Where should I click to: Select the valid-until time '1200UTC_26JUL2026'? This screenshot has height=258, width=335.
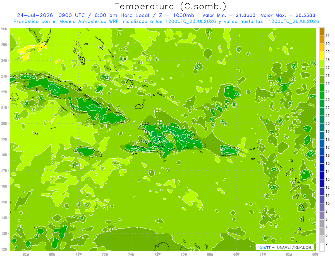click(294, 21)
